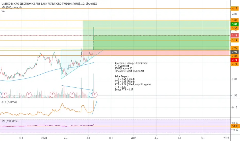240x141 pixels.
Task: Click the 40.00 RSI axis value
Action: [235, 130]
